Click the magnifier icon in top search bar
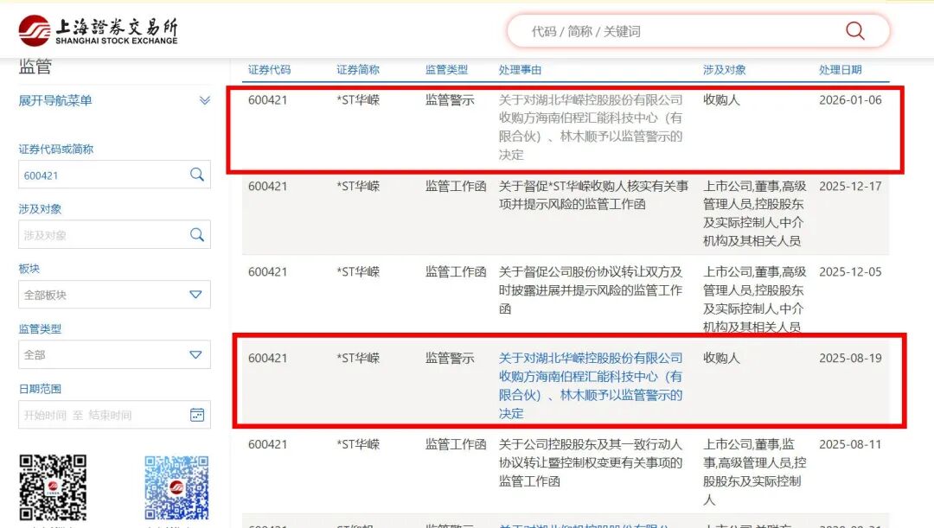The image size is (934, 528). coord(854,30)
